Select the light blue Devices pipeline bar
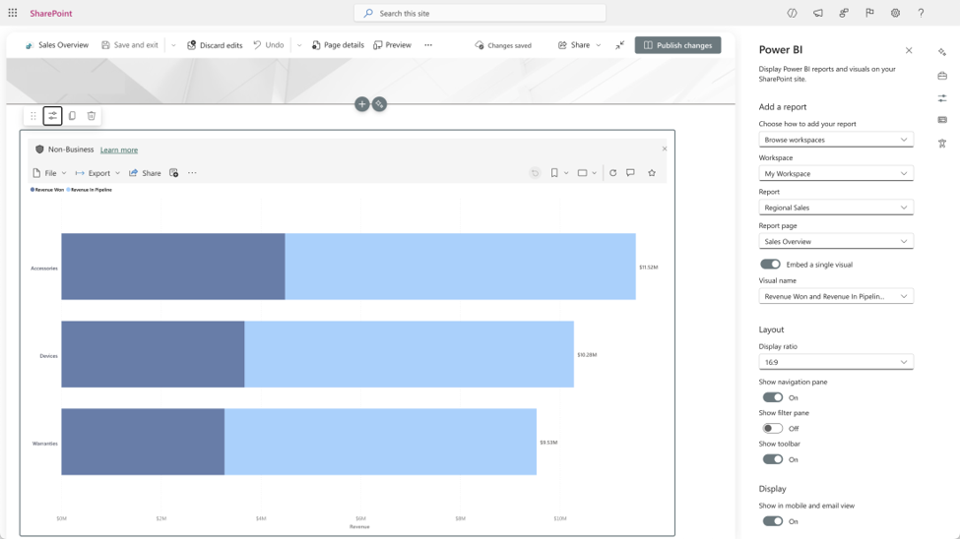The image size is (960, 539). point(409,354)
